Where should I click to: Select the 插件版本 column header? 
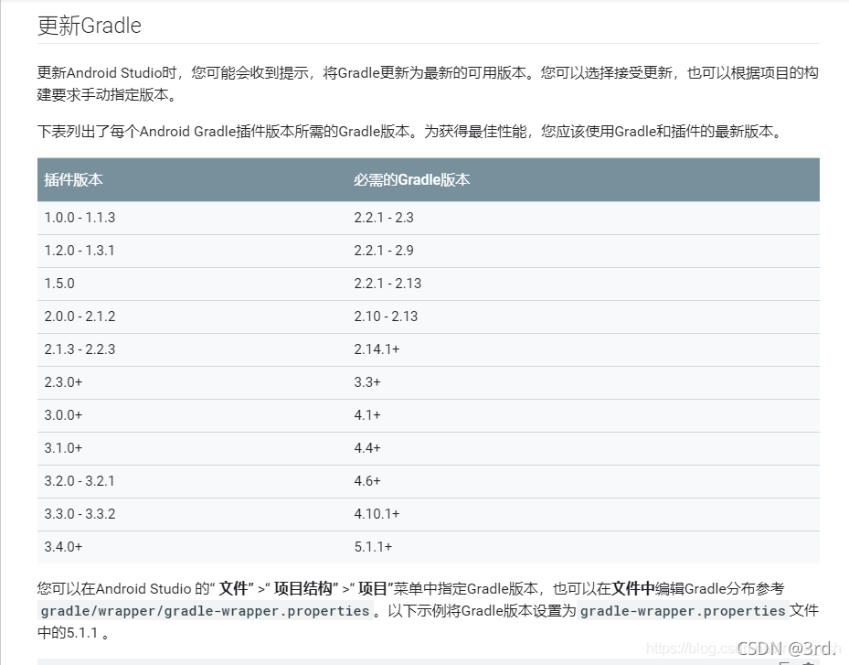(x=74, y=180)
